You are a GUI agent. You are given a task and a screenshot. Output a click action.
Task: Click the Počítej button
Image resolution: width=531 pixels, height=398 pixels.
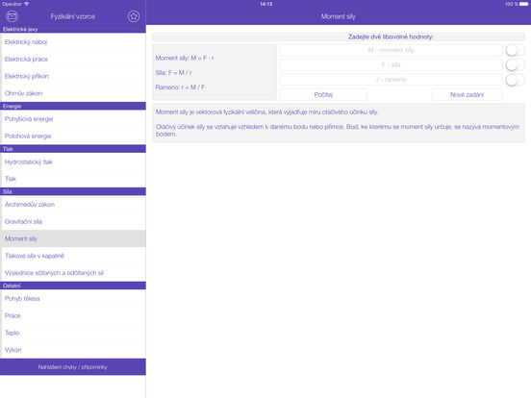[x=323, y=95]
